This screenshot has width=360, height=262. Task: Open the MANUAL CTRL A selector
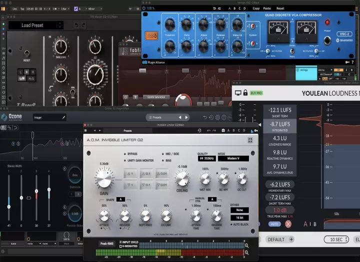tap(212, 199)
